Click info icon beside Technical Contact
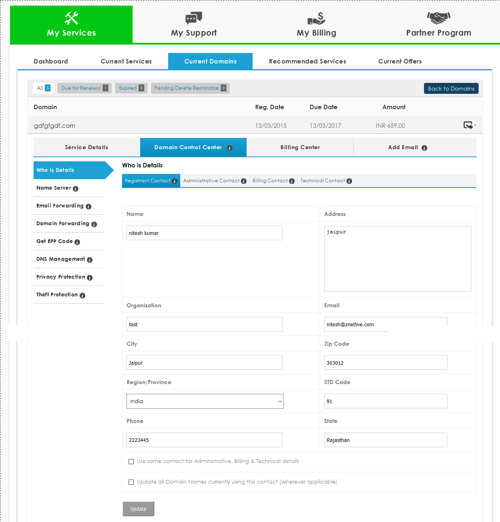500x522 pixels. pos(349,181)
